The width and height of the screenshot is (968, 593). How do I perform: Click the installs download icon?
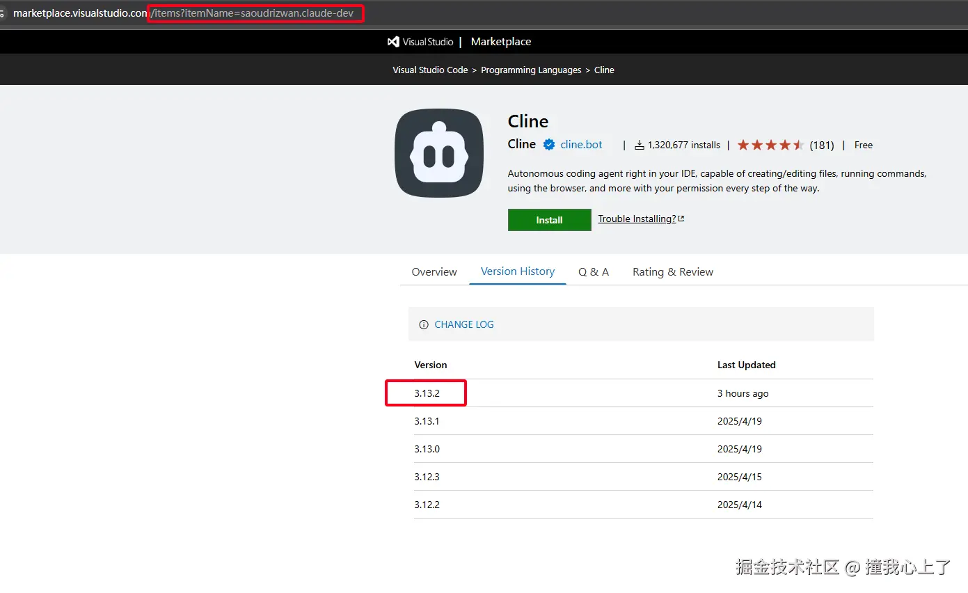coord(640,145)
